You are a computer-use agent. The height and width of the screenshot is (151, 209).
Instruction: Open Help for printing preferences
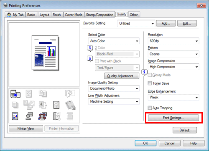(x=194, y=143)
